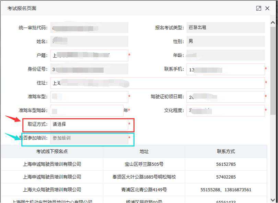Click the 联系手机 input field
The width and height of the screenshot is (278, 203).
pyautogui.click(x=225, y=70)
